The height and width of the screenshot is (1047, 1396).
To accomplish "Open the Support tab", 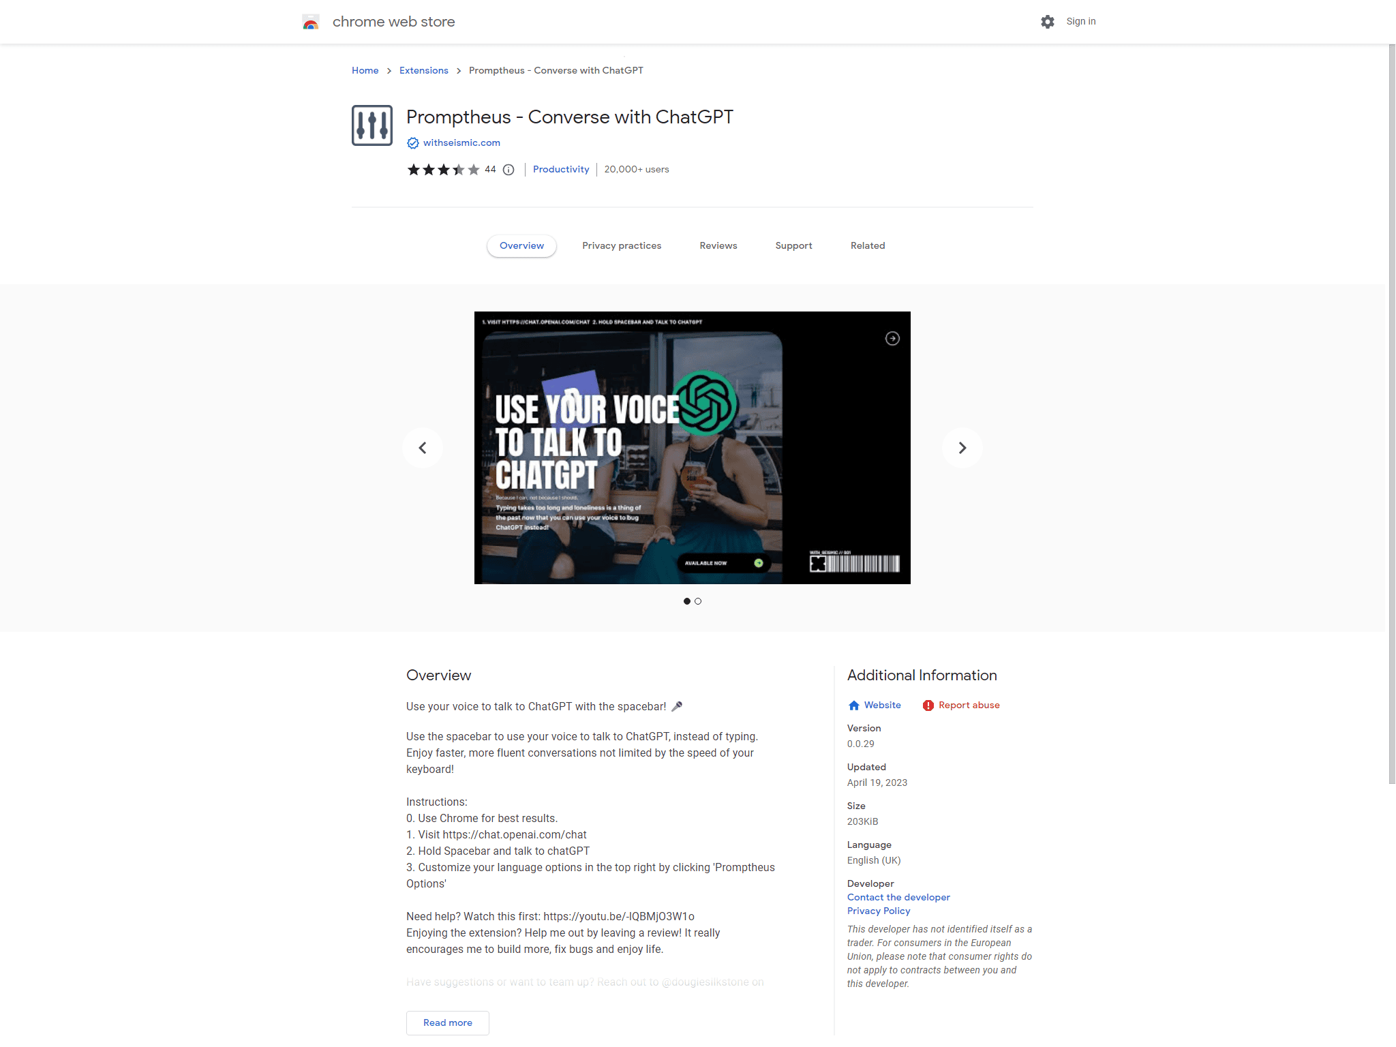I will (793, 246).
